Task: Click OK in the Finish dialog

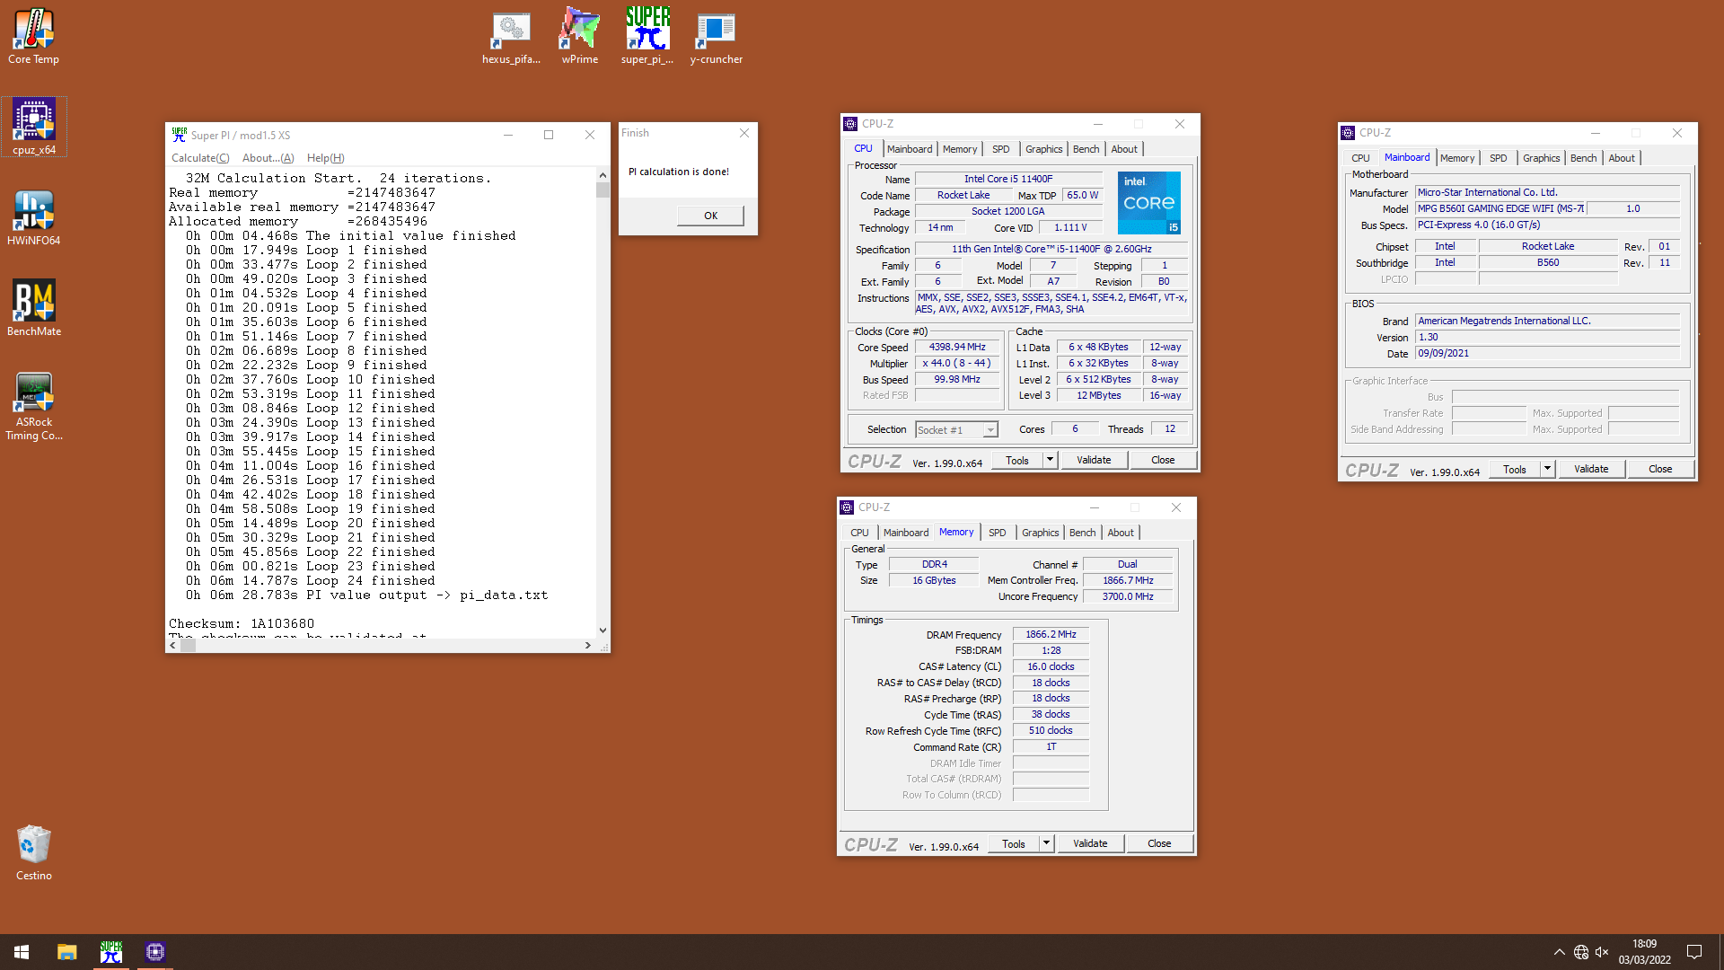Action: [710, 216]
